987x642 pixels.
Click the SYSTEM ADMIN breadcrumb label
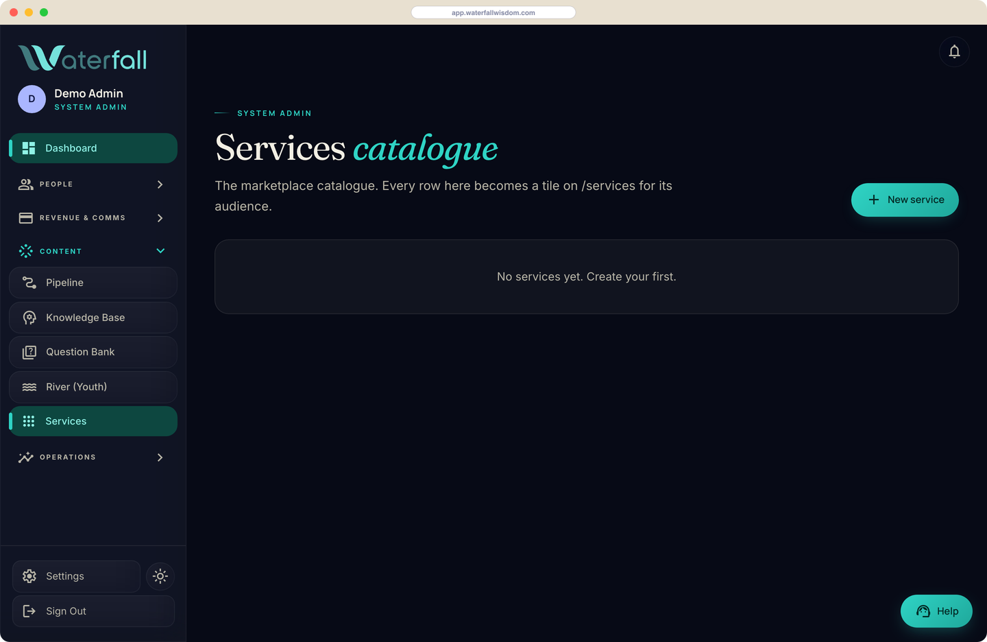point(274,113)
